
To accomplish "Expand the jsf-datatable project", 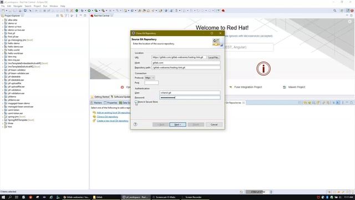I will click(2, 77).
